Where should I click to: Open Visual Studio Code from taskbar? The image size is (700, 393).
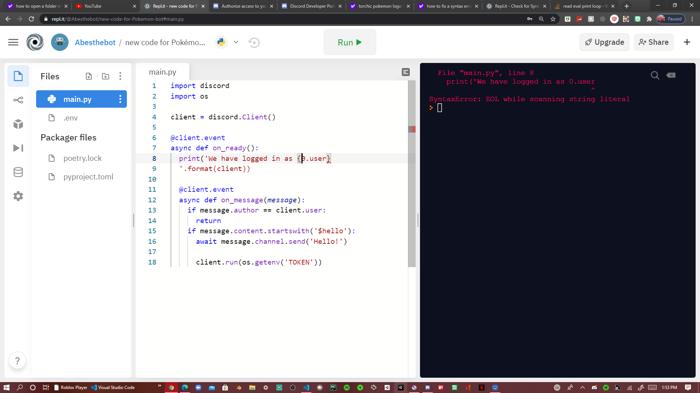tap(113, 388)
